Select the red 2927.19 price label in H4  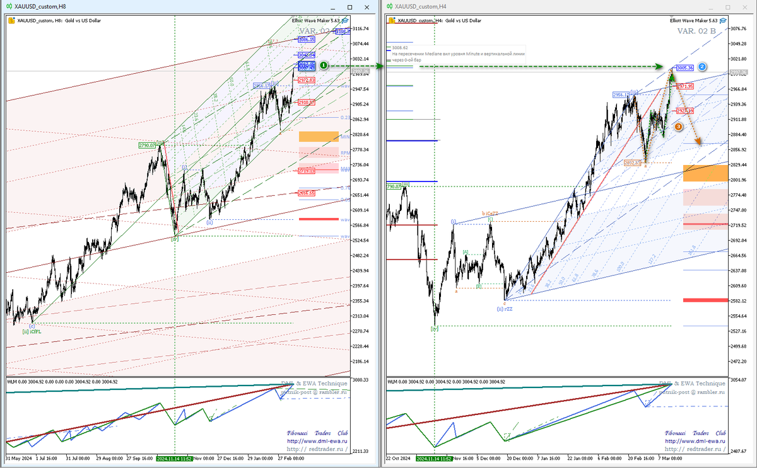(x=685, y=111)
